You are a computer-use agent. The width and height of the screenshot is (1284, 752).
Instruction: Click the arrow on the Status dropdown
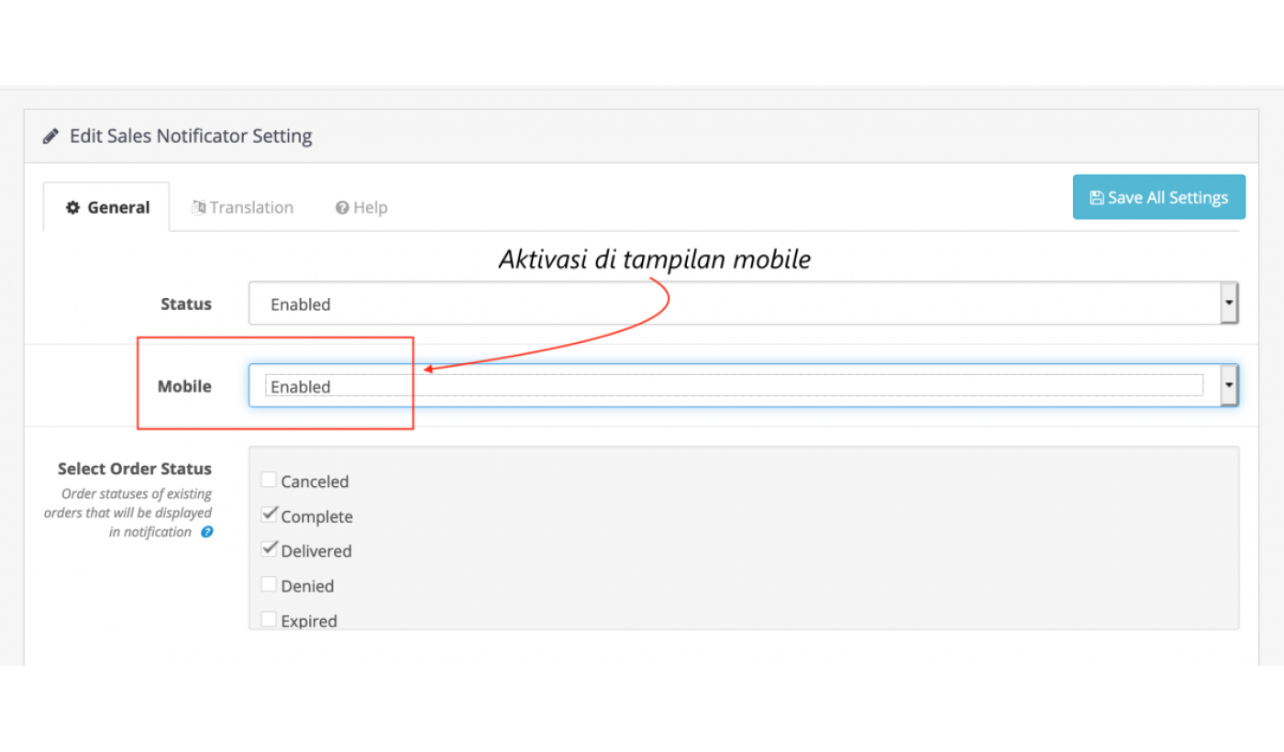click(1228, 303)
